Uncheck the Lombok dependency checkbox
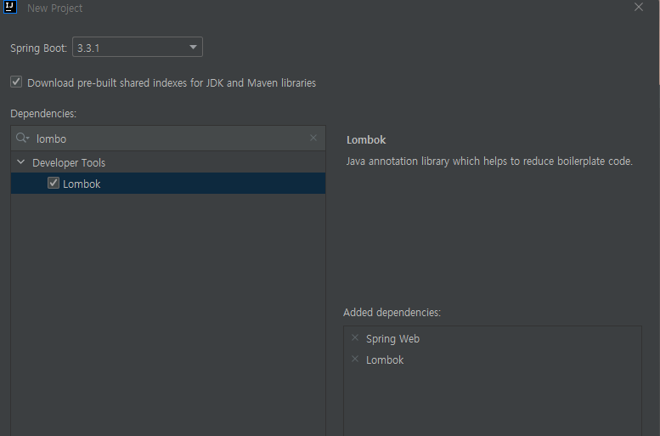Image resolution: width=660 pixels, height=436 pixels. point(54,183)
